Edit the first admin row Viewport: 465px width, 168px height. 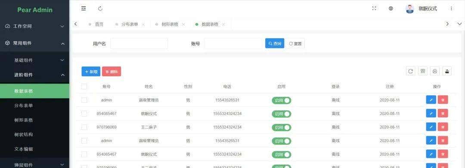431,100
